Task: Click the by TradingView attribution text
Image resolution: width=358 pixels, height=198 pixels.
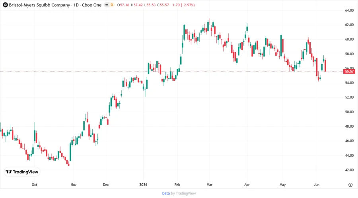Action: (183, 194)
